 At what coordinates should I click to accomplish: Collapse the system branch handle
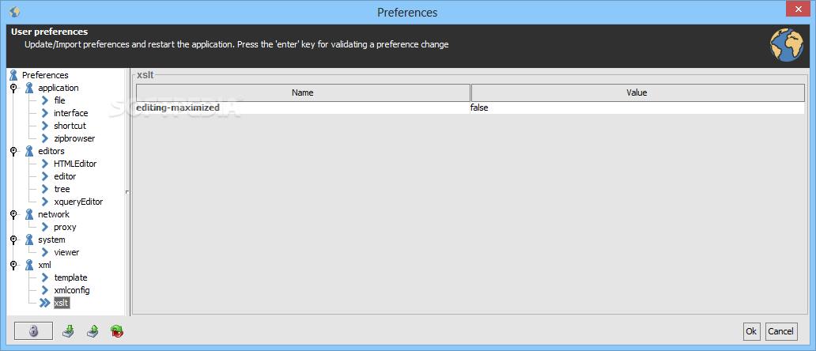(x=13, y=240)
